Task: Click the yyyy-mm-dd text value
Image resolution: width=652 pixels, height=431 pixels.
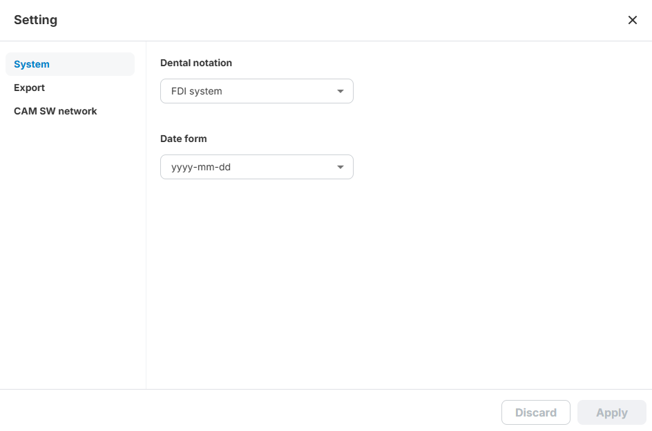Action: (201, 167)
